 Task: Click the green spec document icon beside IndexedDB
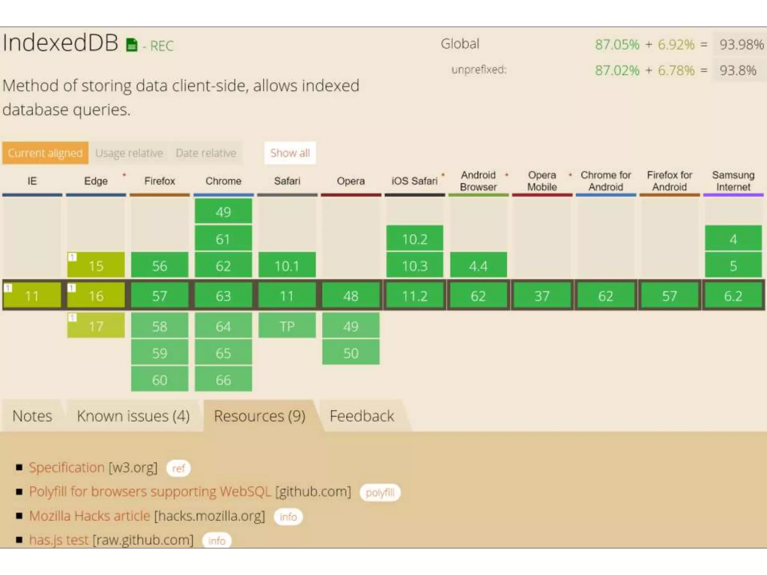pyautogui.click(x=131, y=45)
